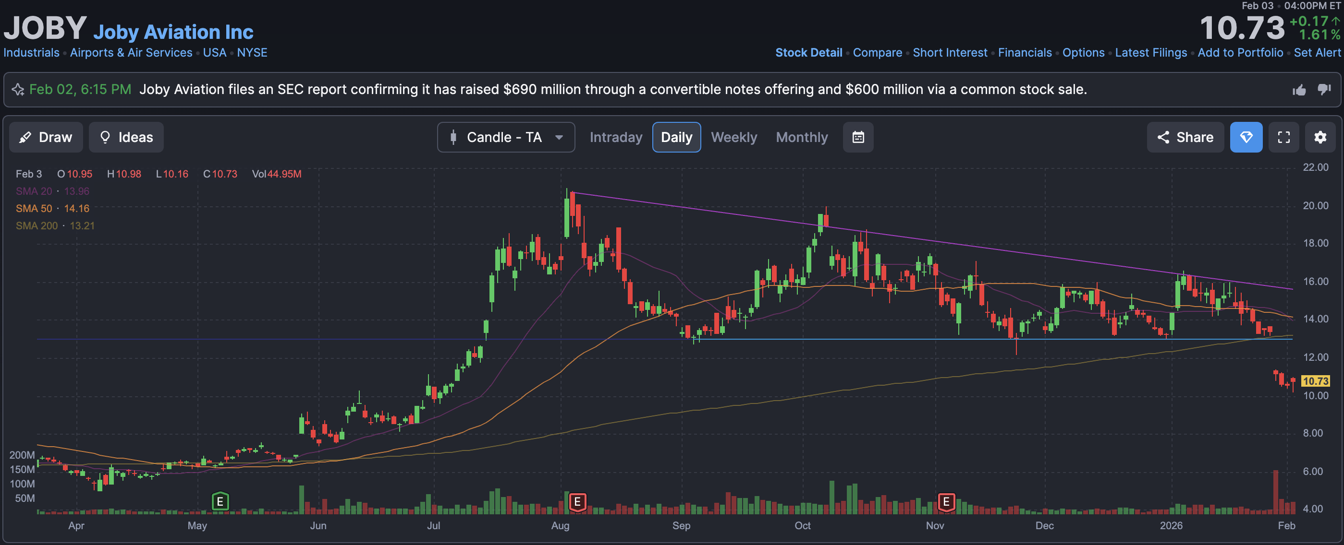Image resolution: width=1344 pixels, height=545 pixels.
Task: Select the Weekly timeframe
Action: click(x=733, y=137)
